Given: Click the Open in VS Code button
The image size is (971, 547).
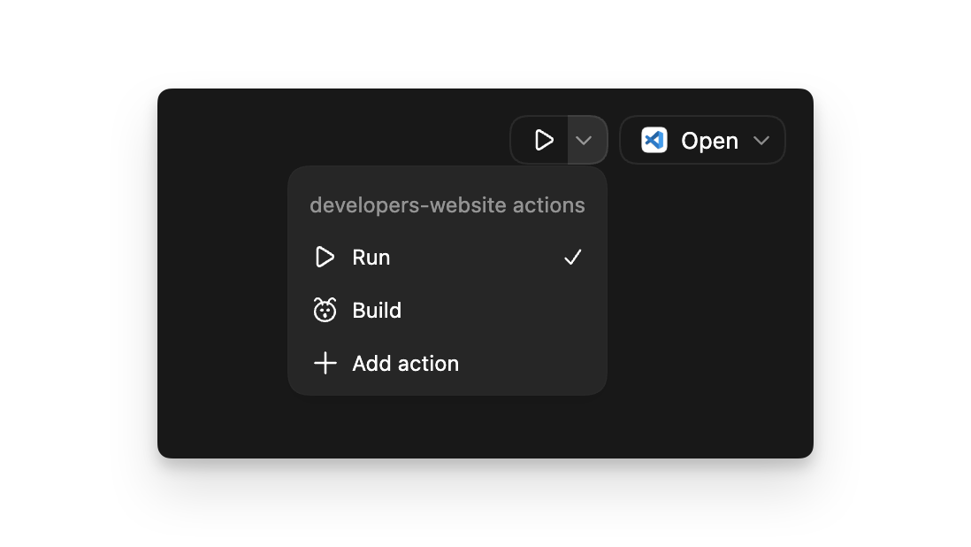Looking at the screenshot, I should [x=702, y=139].
